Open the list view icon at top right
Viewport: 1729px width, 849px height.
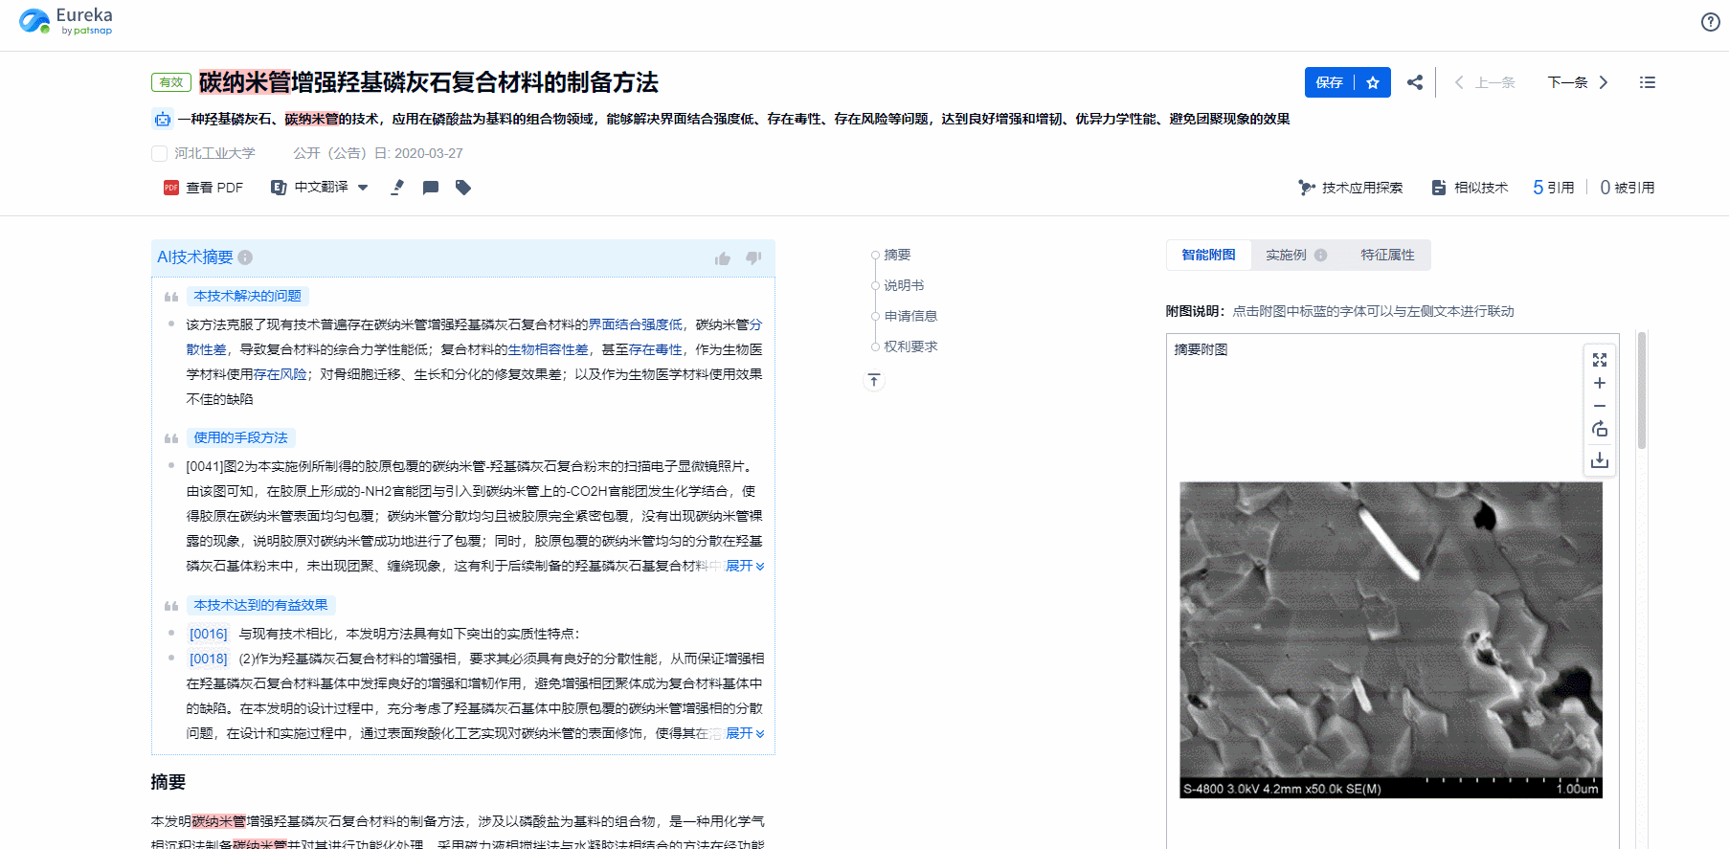[1647, 82]
